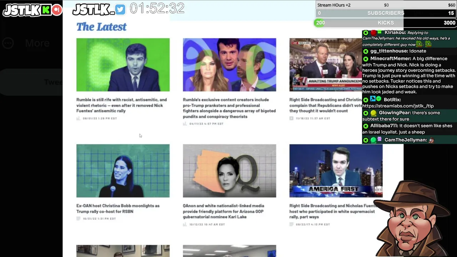Click the 01:52:32 stream timer
This screenshot has width=457, height=257.
pyautogui.click(x=157, y=9)
